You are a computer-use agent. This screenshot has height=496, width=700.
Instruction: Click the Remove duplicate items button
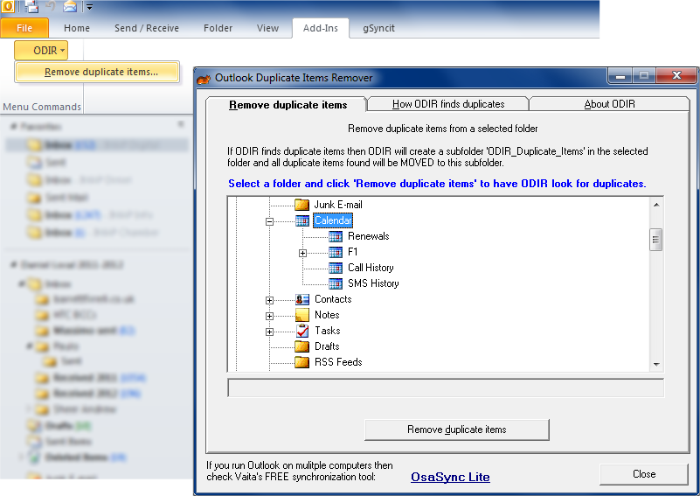[457, 430]
